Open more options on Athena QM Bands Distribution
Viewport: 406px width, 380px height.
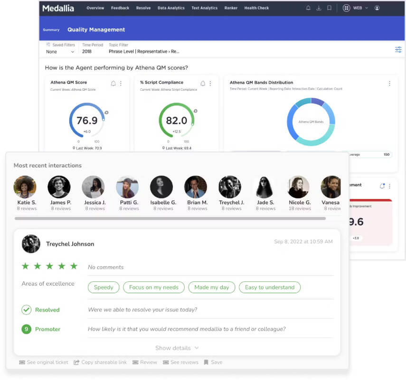389,84
